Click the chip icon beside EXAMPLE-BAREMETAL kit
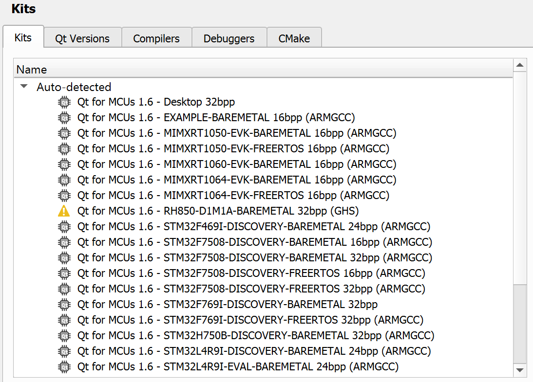This screenshot has width=533, height=382. tap(64, 118)
